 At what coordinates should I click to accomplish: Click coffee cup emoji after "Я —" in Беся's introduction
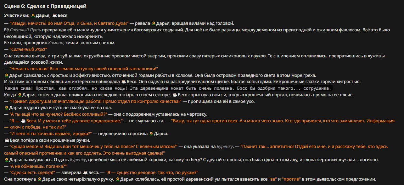pyautogui.click(x=23, y=121)
